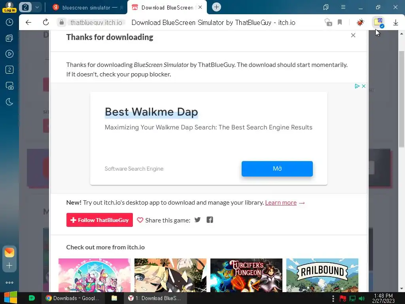
Task: Add a sidebar app with the plus icon
Action: [x=9, y=266]
